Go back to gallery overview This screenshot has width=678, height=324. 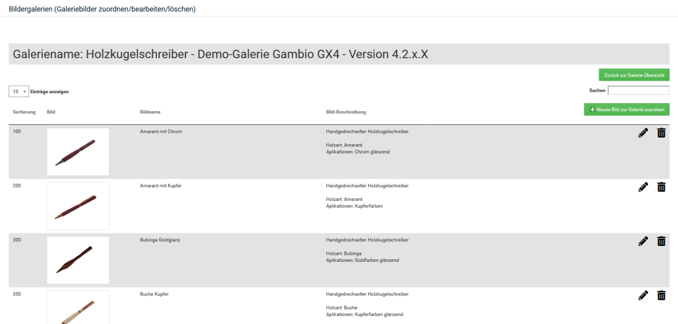[634, 75]
